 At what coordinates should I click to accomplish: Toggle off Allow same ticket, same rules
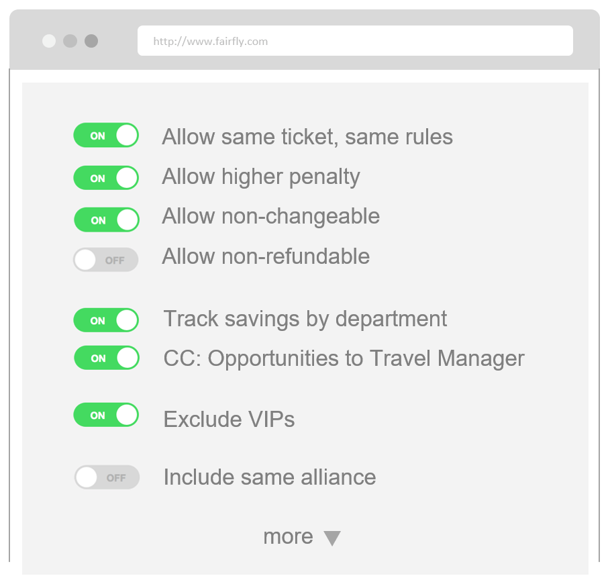coord(106,135)
